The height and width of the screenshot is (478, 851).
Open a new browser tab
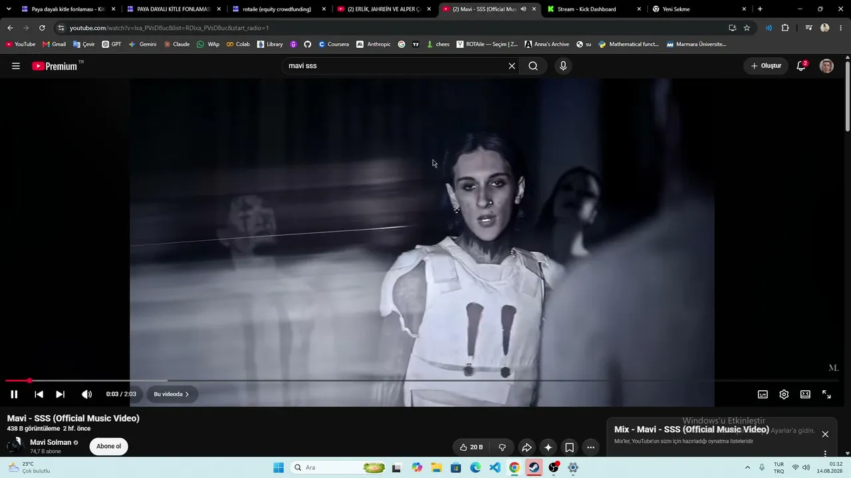pos(760,9)
